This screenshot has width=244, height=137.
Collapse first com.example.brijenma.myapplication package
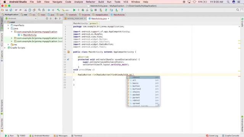point(12,32)
